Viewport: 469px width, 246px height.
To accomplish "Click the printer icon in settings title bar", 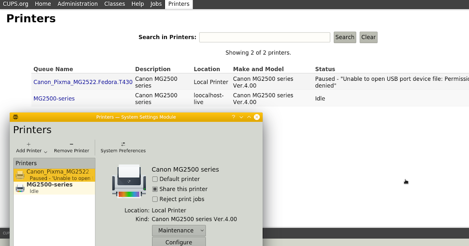I will pyautogui.click(x=16, y=117).
